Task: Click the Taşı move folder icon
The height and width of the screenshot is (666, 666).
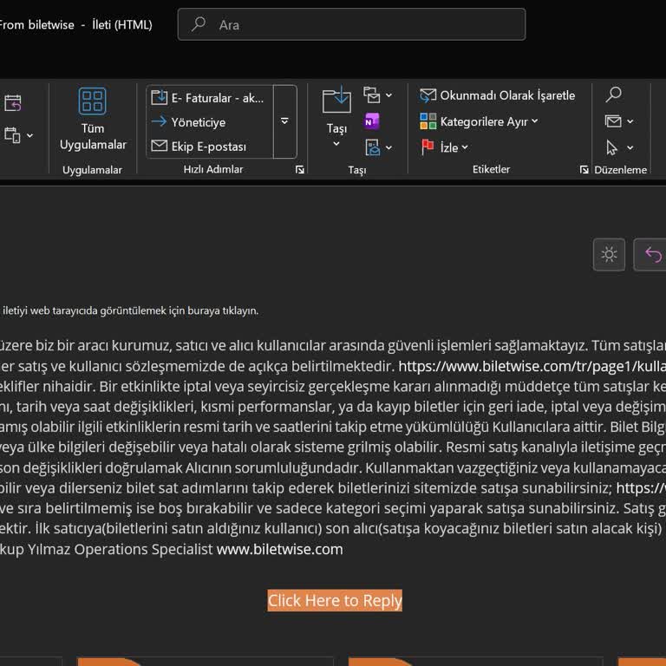Action: pyautogui.click(x=336, y=101)
